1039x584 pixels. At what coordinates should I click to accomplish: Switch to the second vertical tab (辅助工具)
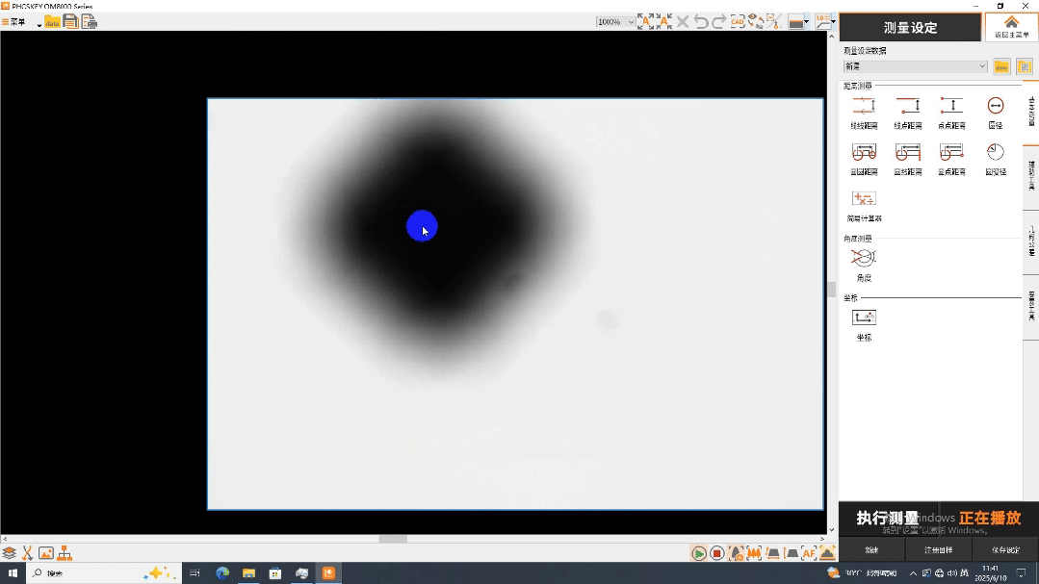pyautogui.click(x=1031, y=177)
